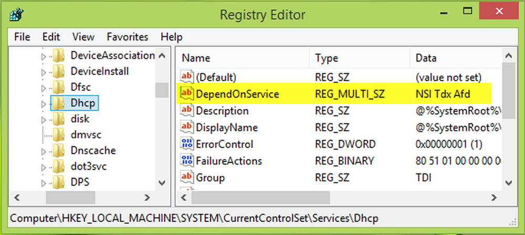Select the Group registry value

[210, 178]
